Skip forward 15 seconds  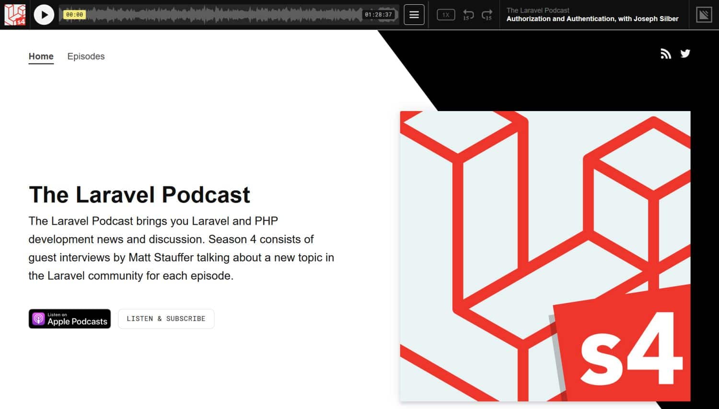pos(487,14)
